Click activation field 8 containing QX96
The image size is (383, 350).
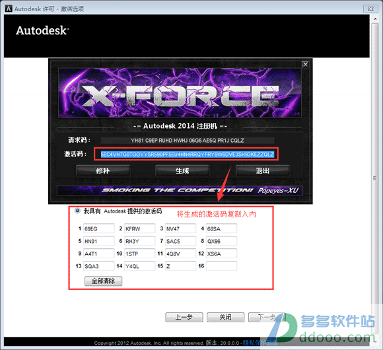point(221,241)
